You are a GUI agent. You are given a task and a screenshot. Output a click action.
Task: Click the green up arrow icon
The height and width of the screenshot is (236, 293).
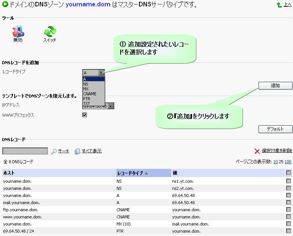point(279,5)
